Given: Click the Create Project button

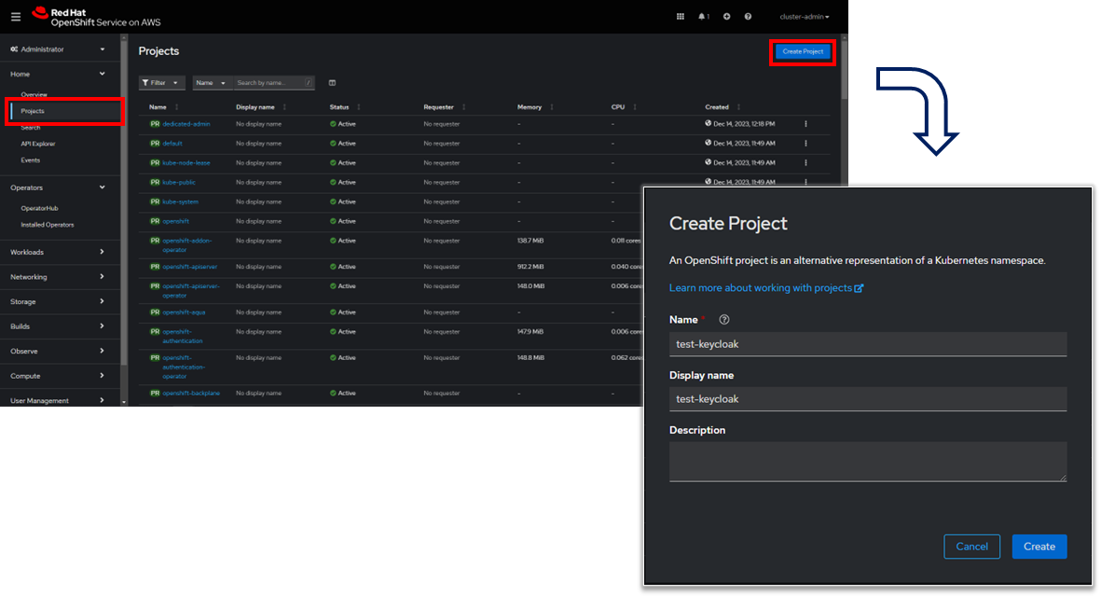Looking at the screenshot, I should (802, 53).
